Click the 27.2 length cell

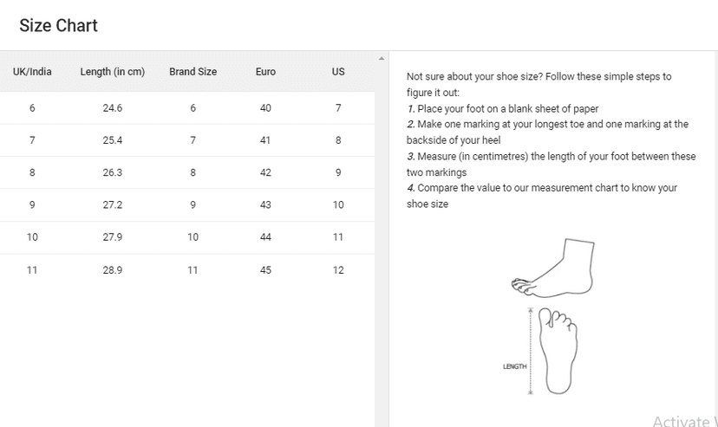pos(112,204)
